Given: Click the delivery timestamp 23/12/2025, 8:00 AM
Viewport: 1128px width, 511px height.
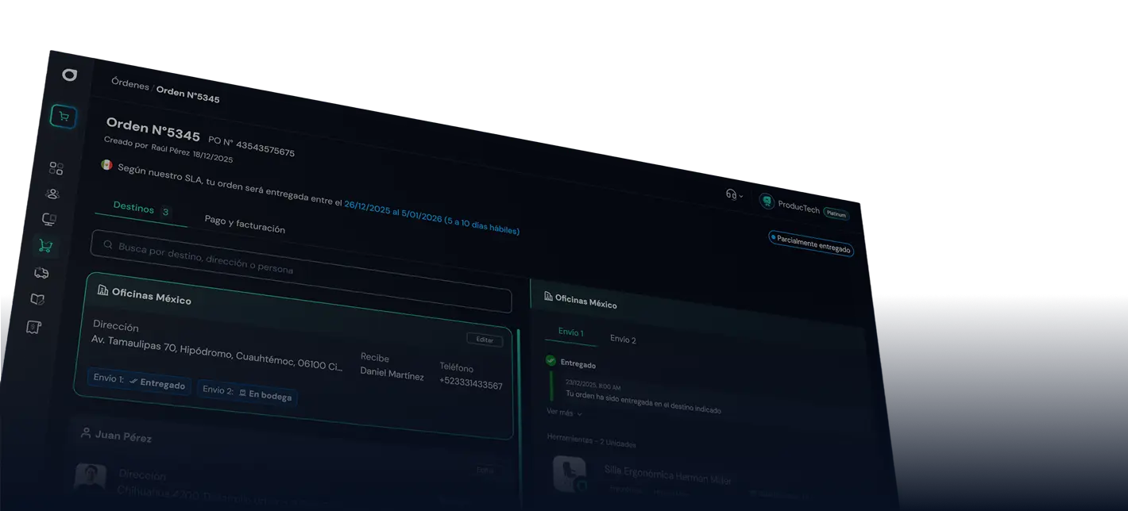Looking at the screenshot, I should 593,385.
